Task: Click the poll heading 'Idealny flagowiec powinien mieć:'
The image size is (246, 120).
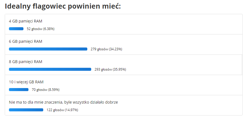Action: pos(63,6)
